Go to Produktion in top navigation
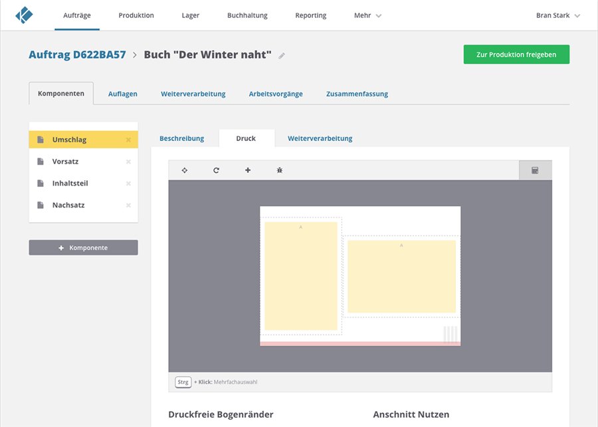This screenshot has height=427, width=598. (136, 15)
